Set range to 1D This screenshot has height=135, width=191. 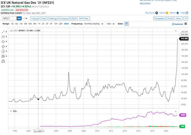[x=12, y=24]
